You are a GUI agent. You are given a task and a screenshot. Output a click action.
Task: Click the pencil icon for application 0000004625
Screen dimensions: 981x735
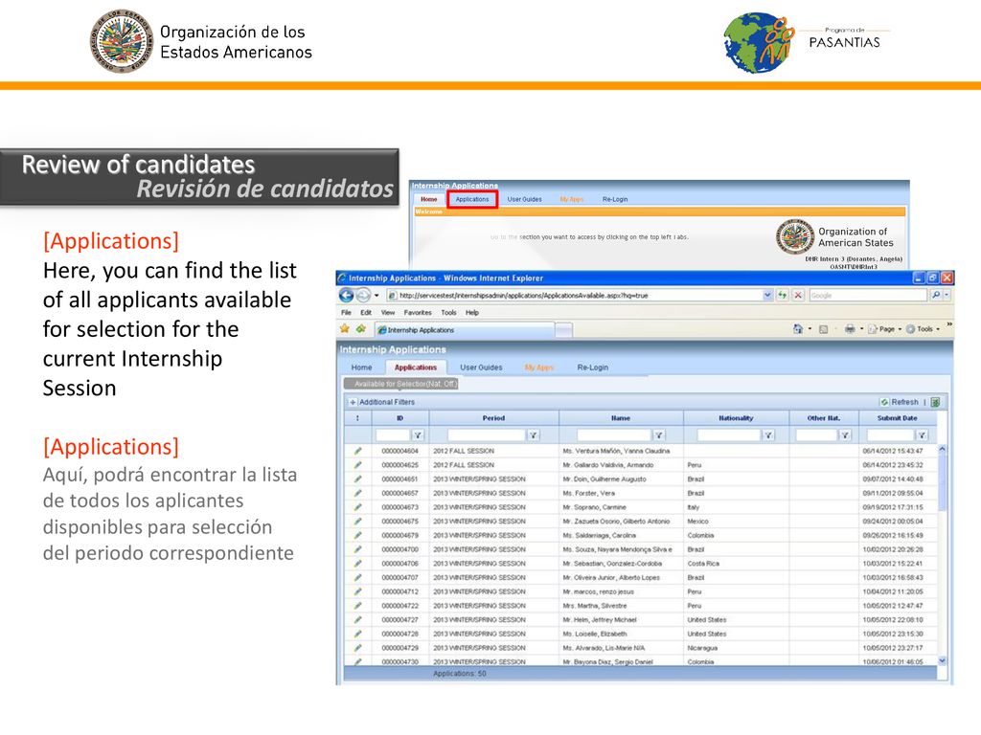(x=358, y=465)
